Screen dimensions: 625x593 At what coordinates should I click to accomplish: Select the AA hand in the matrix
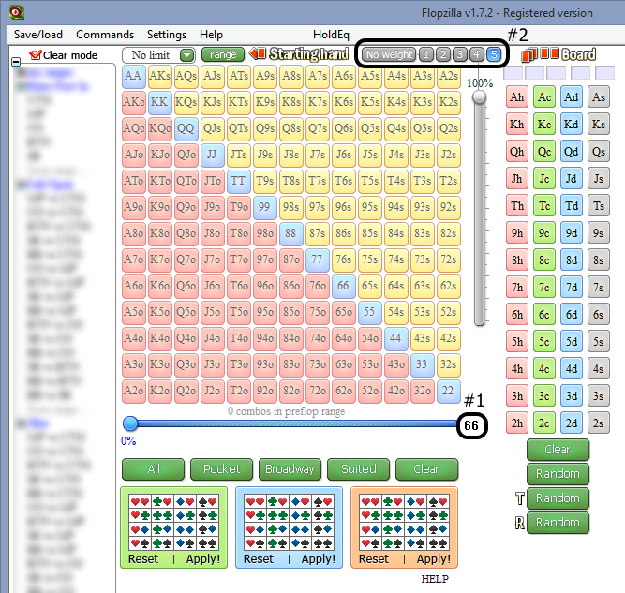[x=133, y=76]
